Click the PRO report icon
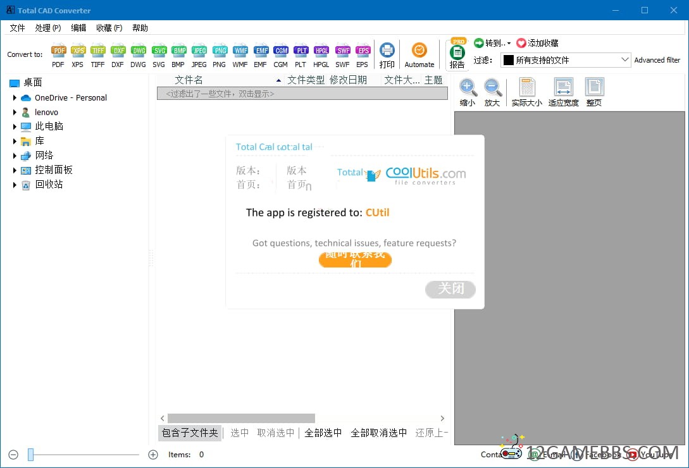 click(457, 53)
